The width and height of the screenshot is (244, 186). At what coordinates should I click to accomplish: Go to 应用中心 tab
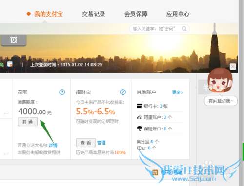178,14
